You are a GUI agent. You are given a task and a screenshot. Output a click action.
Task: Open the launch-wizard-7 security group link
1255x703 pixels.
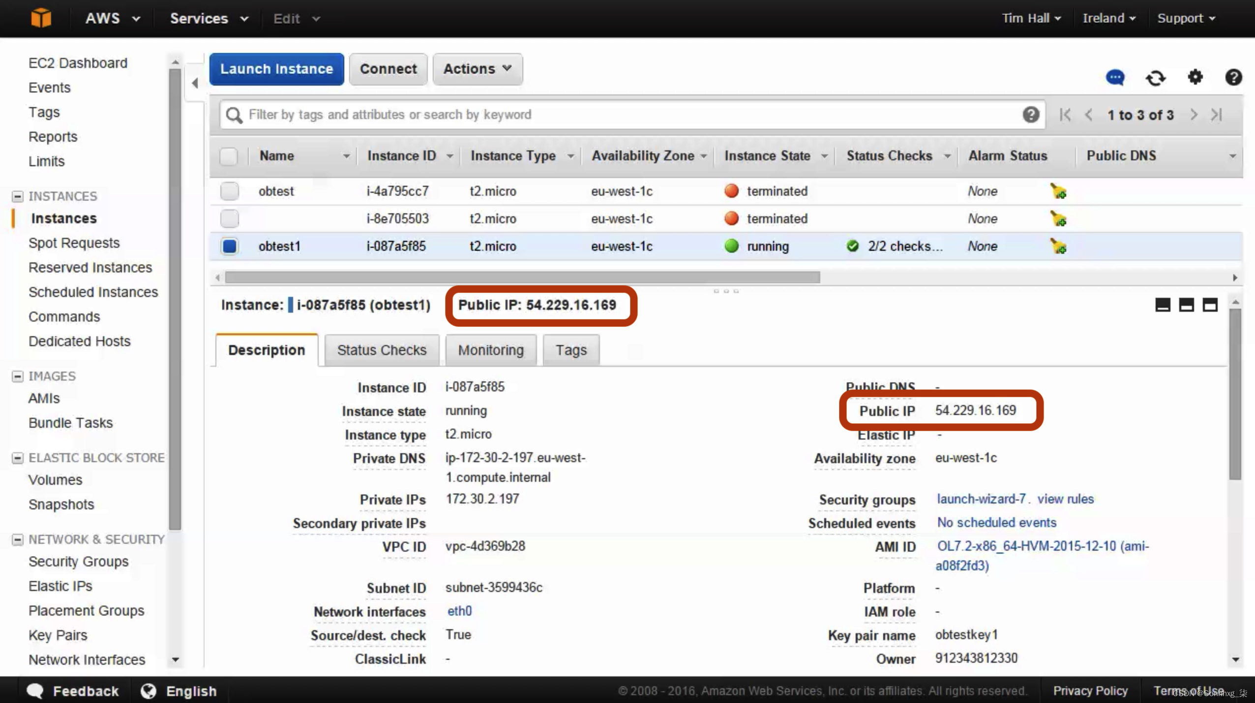981,499
